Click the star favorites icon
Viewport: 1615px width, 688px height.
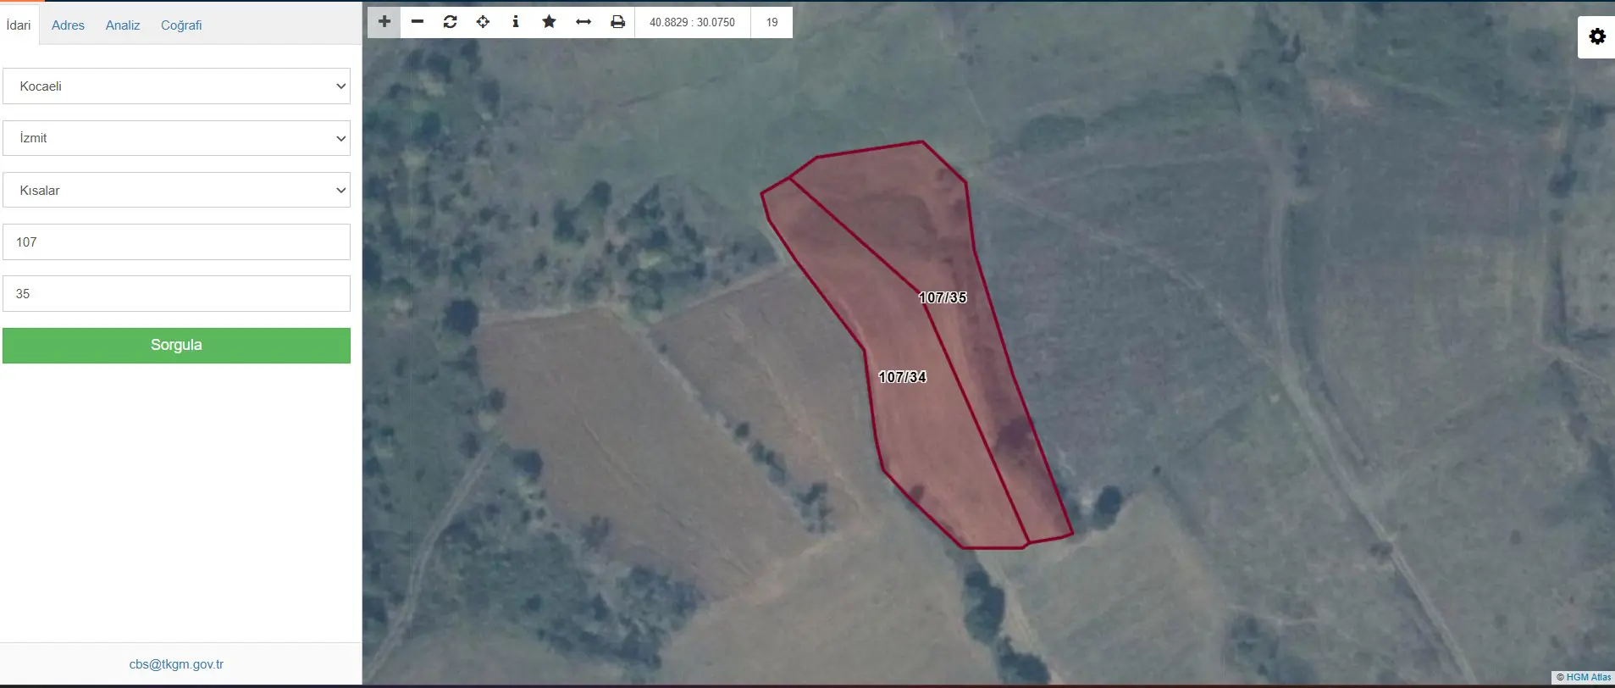point(549,22)
